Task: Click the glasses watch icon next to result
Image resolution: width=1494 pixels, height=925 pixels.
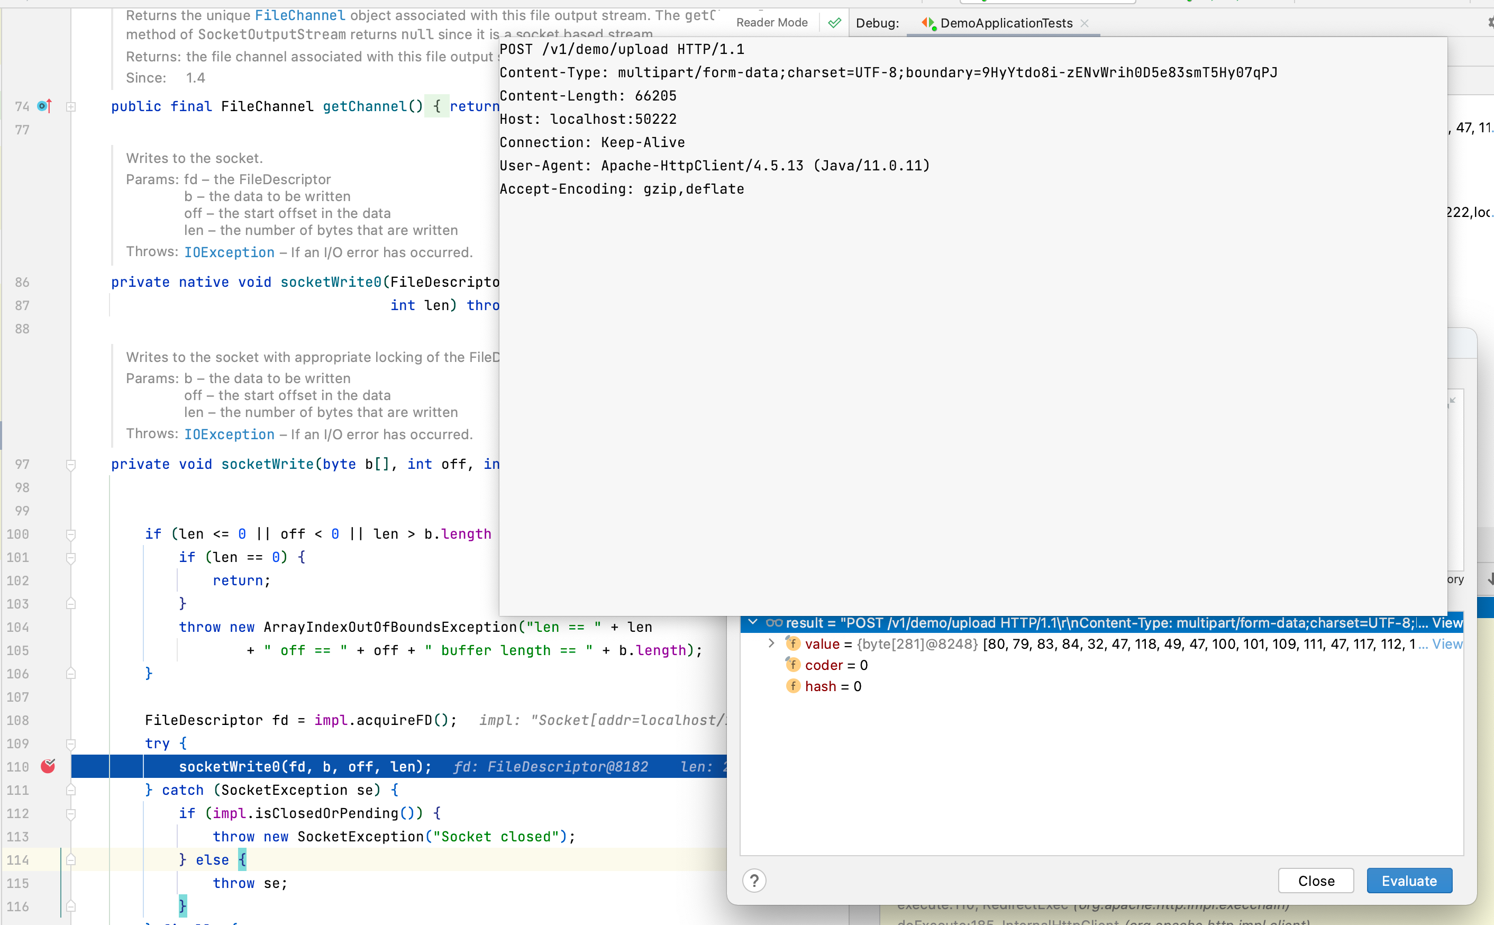Action: click(773, 623)
